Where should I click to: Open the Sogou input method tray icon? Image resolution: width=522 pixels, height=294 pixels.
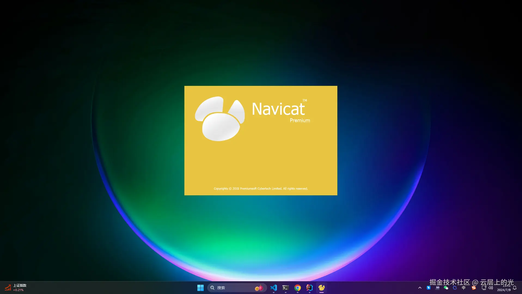pos(474,288)
